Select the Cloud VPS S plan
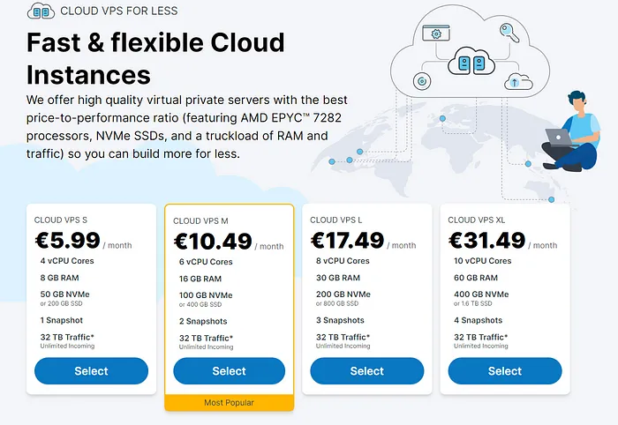The image size is (618, 425). coord(92,370)
